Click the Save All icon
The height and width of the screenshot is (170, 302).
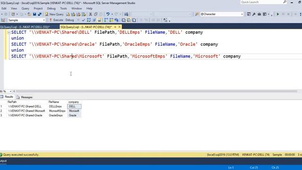40,14
